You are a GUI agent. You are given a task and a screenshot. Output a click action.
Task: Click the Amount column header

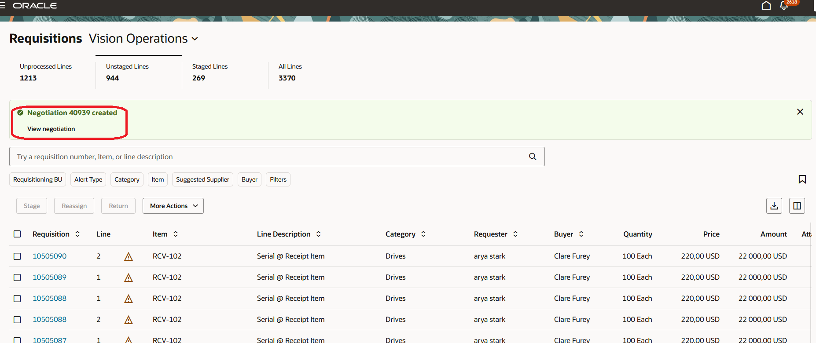(774, 234)
